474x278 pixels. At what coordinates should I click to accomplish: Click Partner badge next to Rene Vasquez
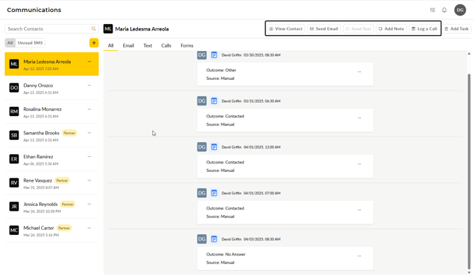(x=62, y=180)
